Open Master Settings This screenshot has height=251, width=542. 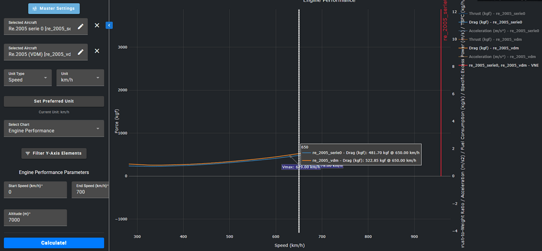pos(54,9)
